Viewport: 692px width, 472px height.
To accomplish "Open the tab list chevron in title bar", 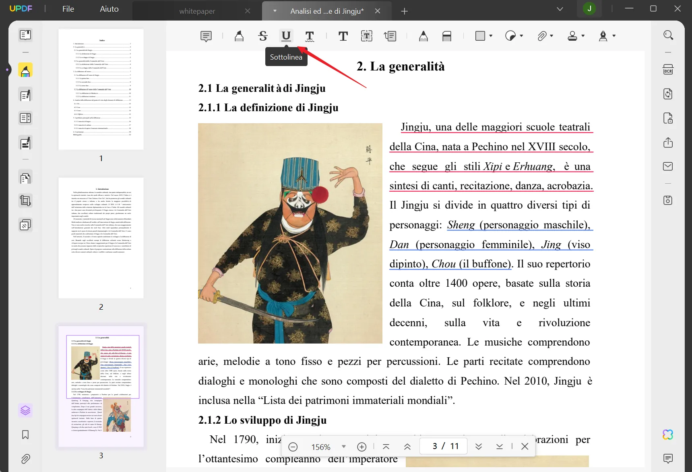I will click(560, 9).
